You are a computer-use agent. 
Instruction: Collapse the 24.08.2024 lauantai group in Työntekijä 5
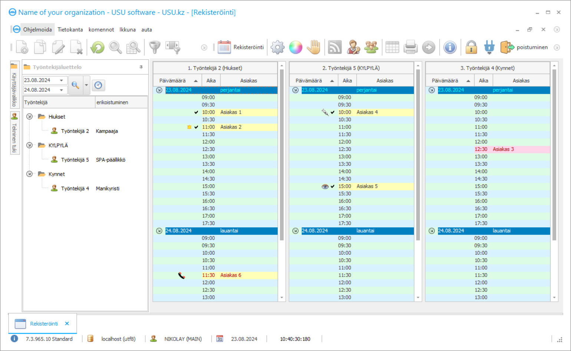pyautogui.click(x=295, y=231)
